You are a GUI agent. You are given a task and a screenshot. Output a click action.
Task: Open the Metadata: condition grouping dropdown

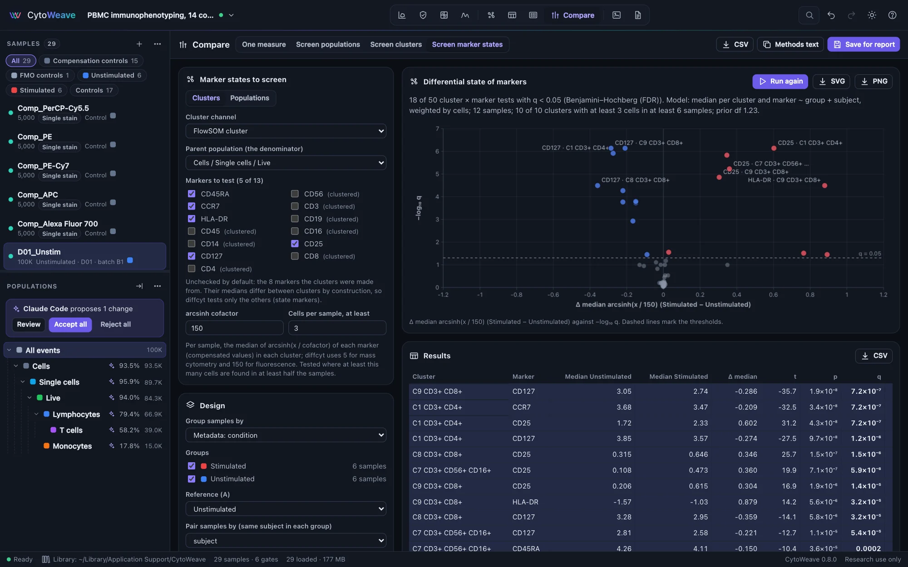pos(286,435)
